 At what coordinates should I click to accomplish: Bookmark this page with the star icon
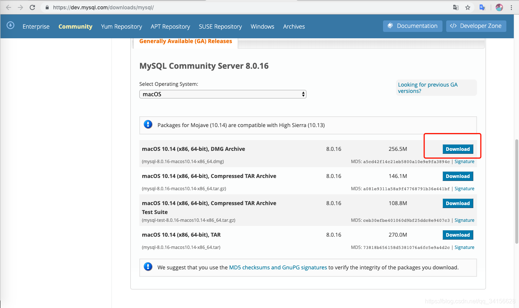[x=468, y=7]
